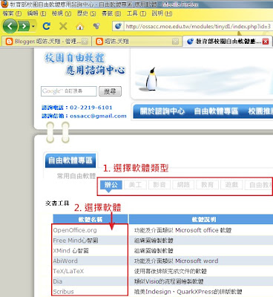The height and width of the screenshot is (297, 273).
Task: Select the 辦公 category tab
Action: point(111,185)
